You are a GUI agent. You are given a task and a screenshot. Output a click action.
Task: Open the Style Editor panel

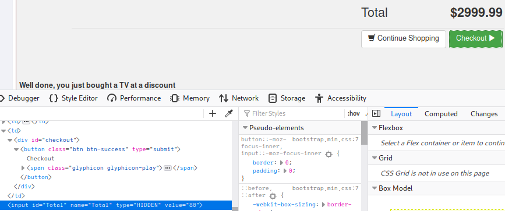click(x=73, y=98)
